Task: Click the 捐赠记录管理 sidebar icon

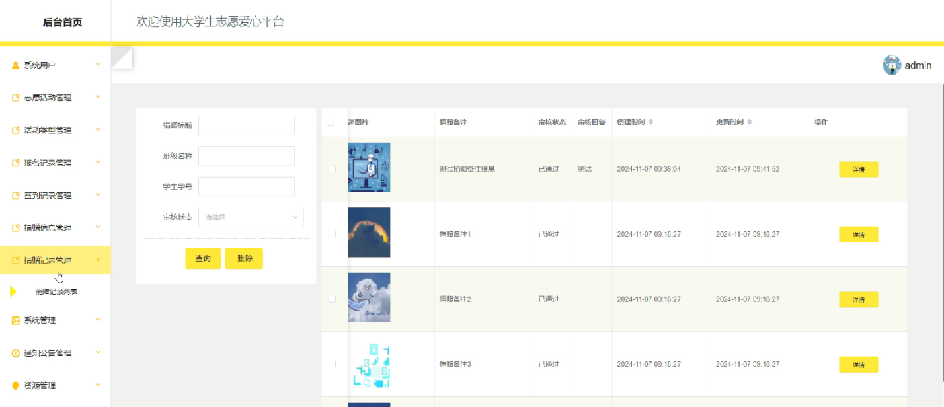Action: [x=16, y=260]
